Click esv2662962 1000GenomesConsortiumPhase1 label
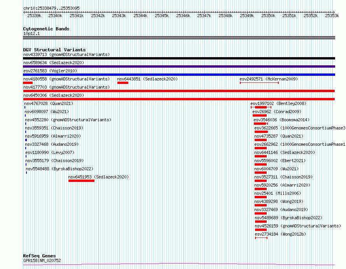The image size is (346, 269). coord(300,144)
